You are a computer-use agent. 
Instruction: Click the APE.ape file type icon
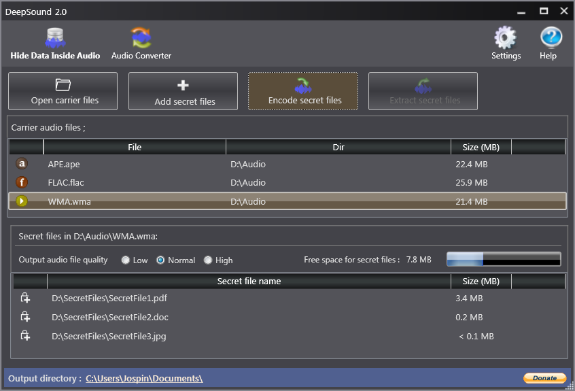pos(22,164)
